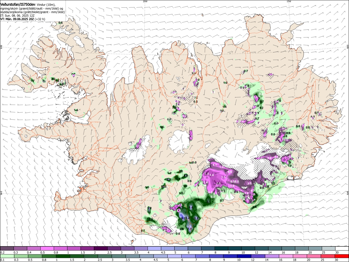Click the '20W' longitude label
This screenshot has height=262, width=349.
click(x=145, y=1)
